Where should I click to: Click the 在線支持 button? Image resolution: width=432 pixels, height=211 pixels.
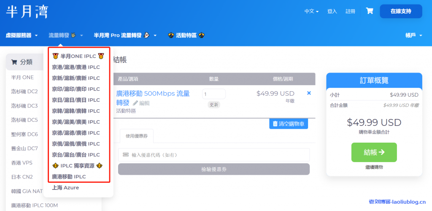point(401,11)
